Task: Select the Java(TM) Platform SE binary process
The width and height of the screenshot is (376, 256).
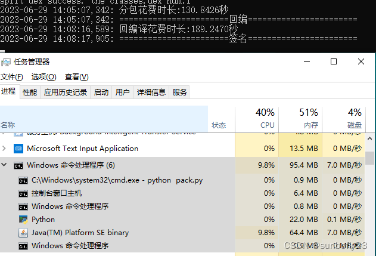Action: coord(182,233)
